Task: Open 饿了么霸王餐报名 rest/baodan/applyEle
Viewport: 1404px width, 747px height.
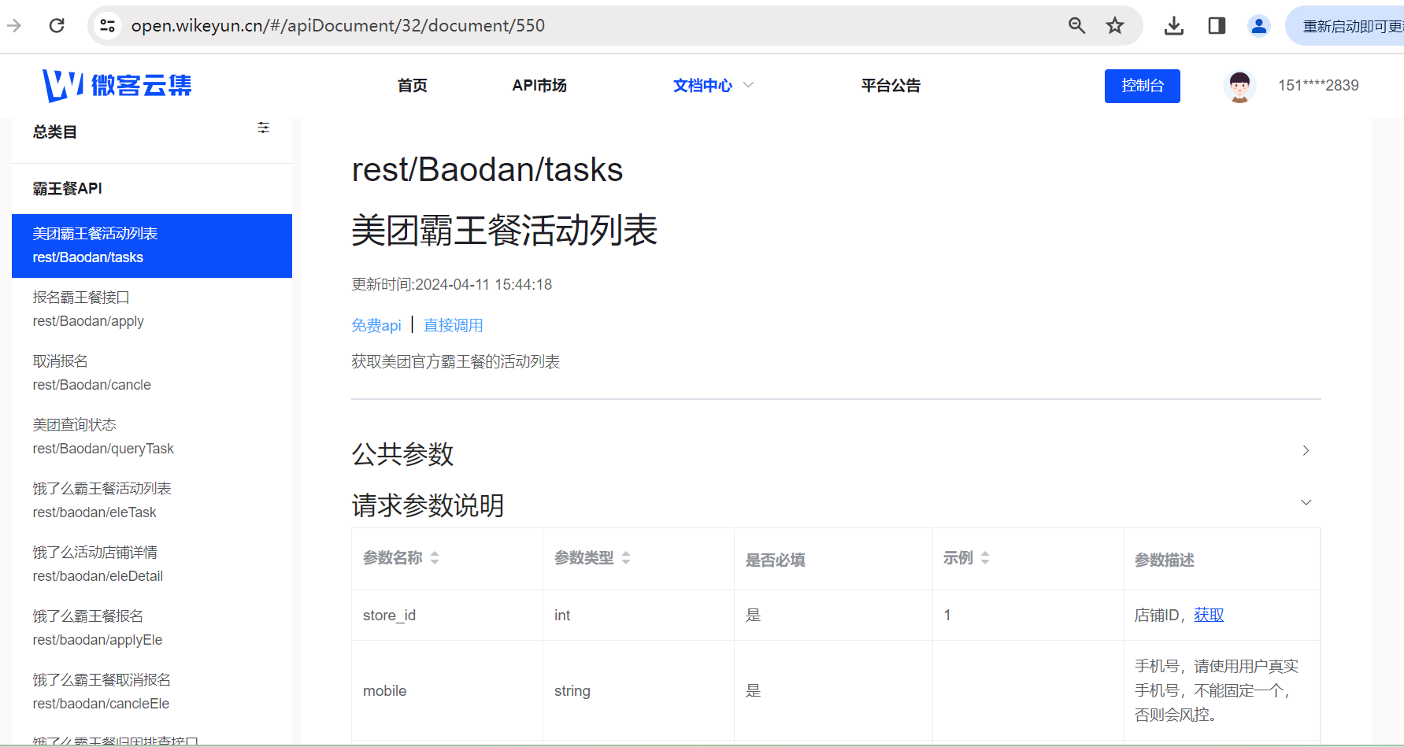Action: point(152,628)
